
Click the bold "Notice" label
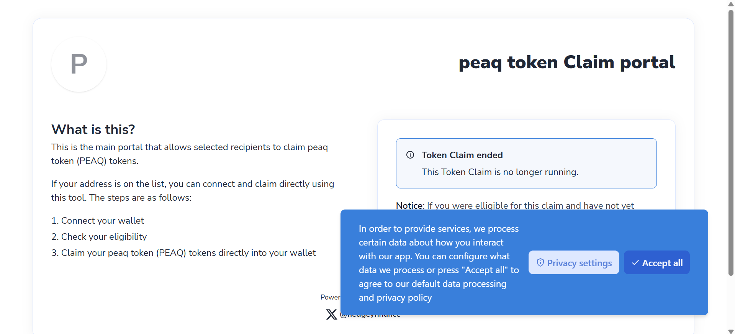[409, 206]
